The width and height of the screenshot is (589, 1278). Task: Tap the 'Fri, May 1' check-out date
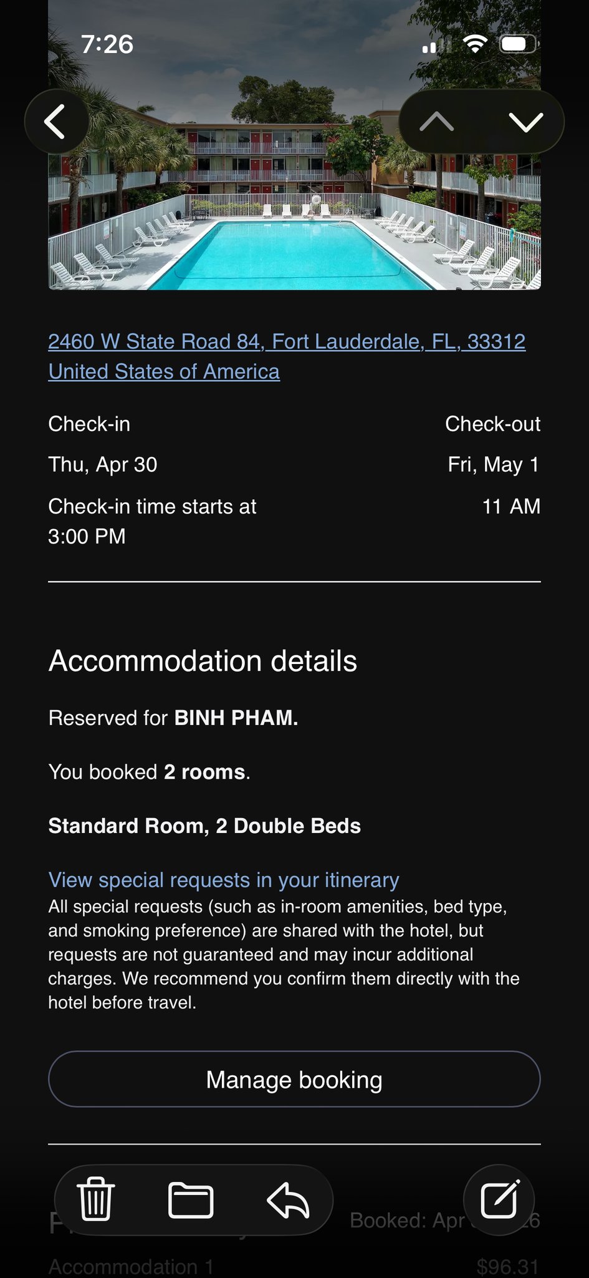coord(493,465)
